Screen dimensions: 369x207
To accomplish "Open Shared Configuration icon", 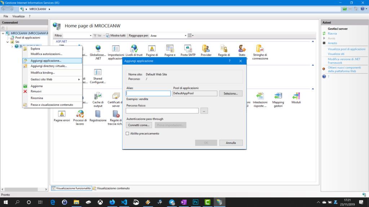I will click(98, 76).
